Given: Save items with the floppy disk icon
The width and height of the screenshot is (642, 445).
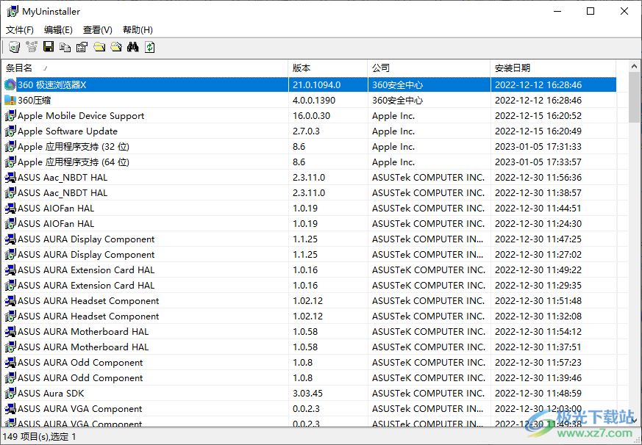Looking at the screenshot, I should [x=49, y=47].
